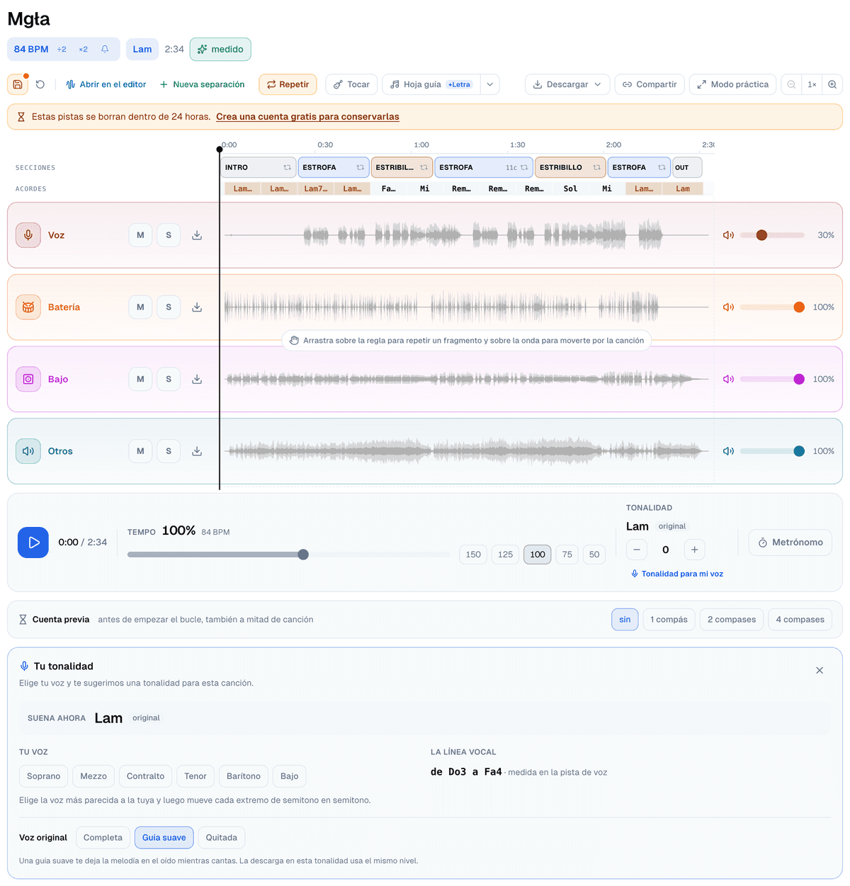Follow the Crea una cuenta gratis link
This screenshot has width=850, height=886.
click(x=307, y=117)
